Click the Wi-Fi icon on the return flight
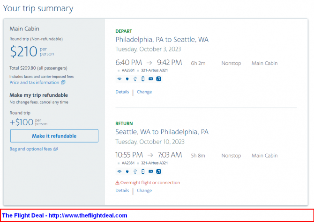The image size is (314, 222). click(x=120, y=172)
